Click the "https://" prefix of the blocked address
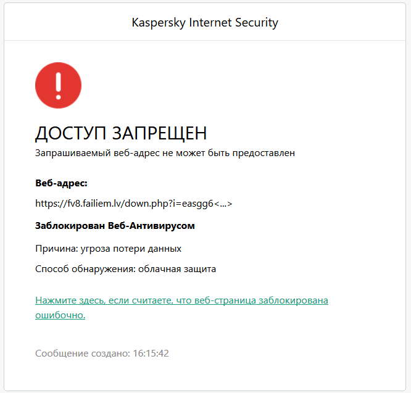This screenshot has width=411, height=393. point(51,203)
